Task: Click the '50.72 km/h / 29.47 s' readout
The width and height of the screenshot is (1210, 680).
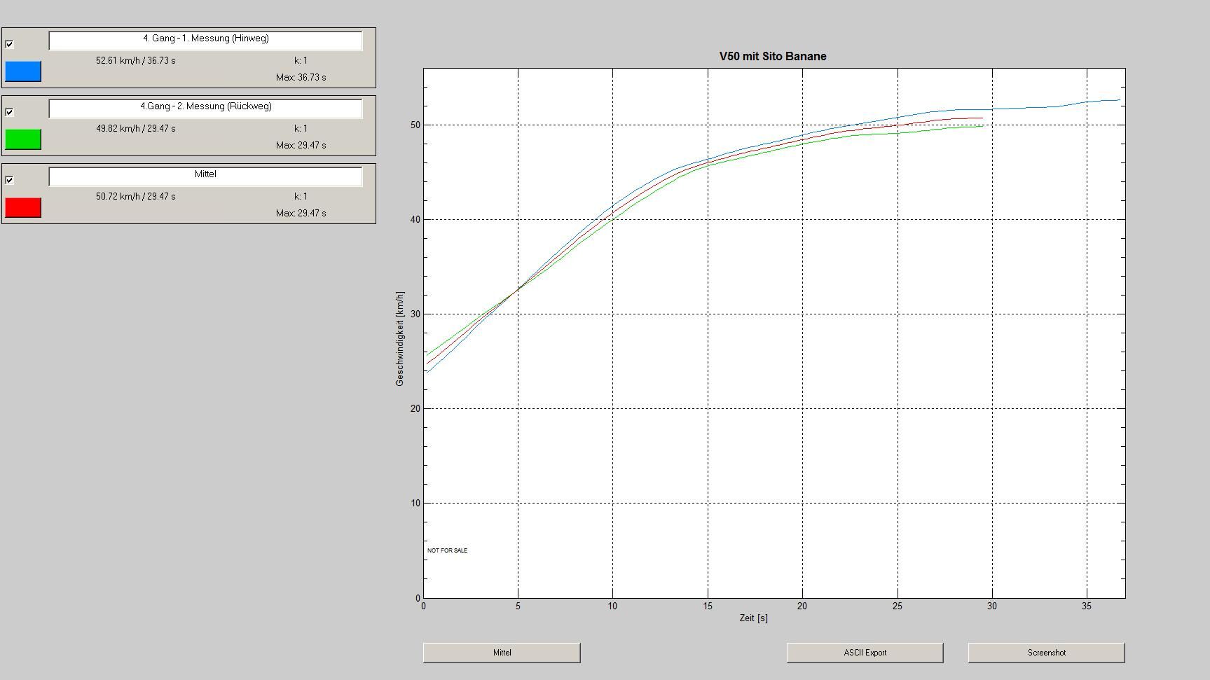Action: [136, 197]
